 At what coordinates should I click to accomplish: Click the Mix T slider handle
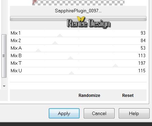pyautogui.click(x=115, y=65)
